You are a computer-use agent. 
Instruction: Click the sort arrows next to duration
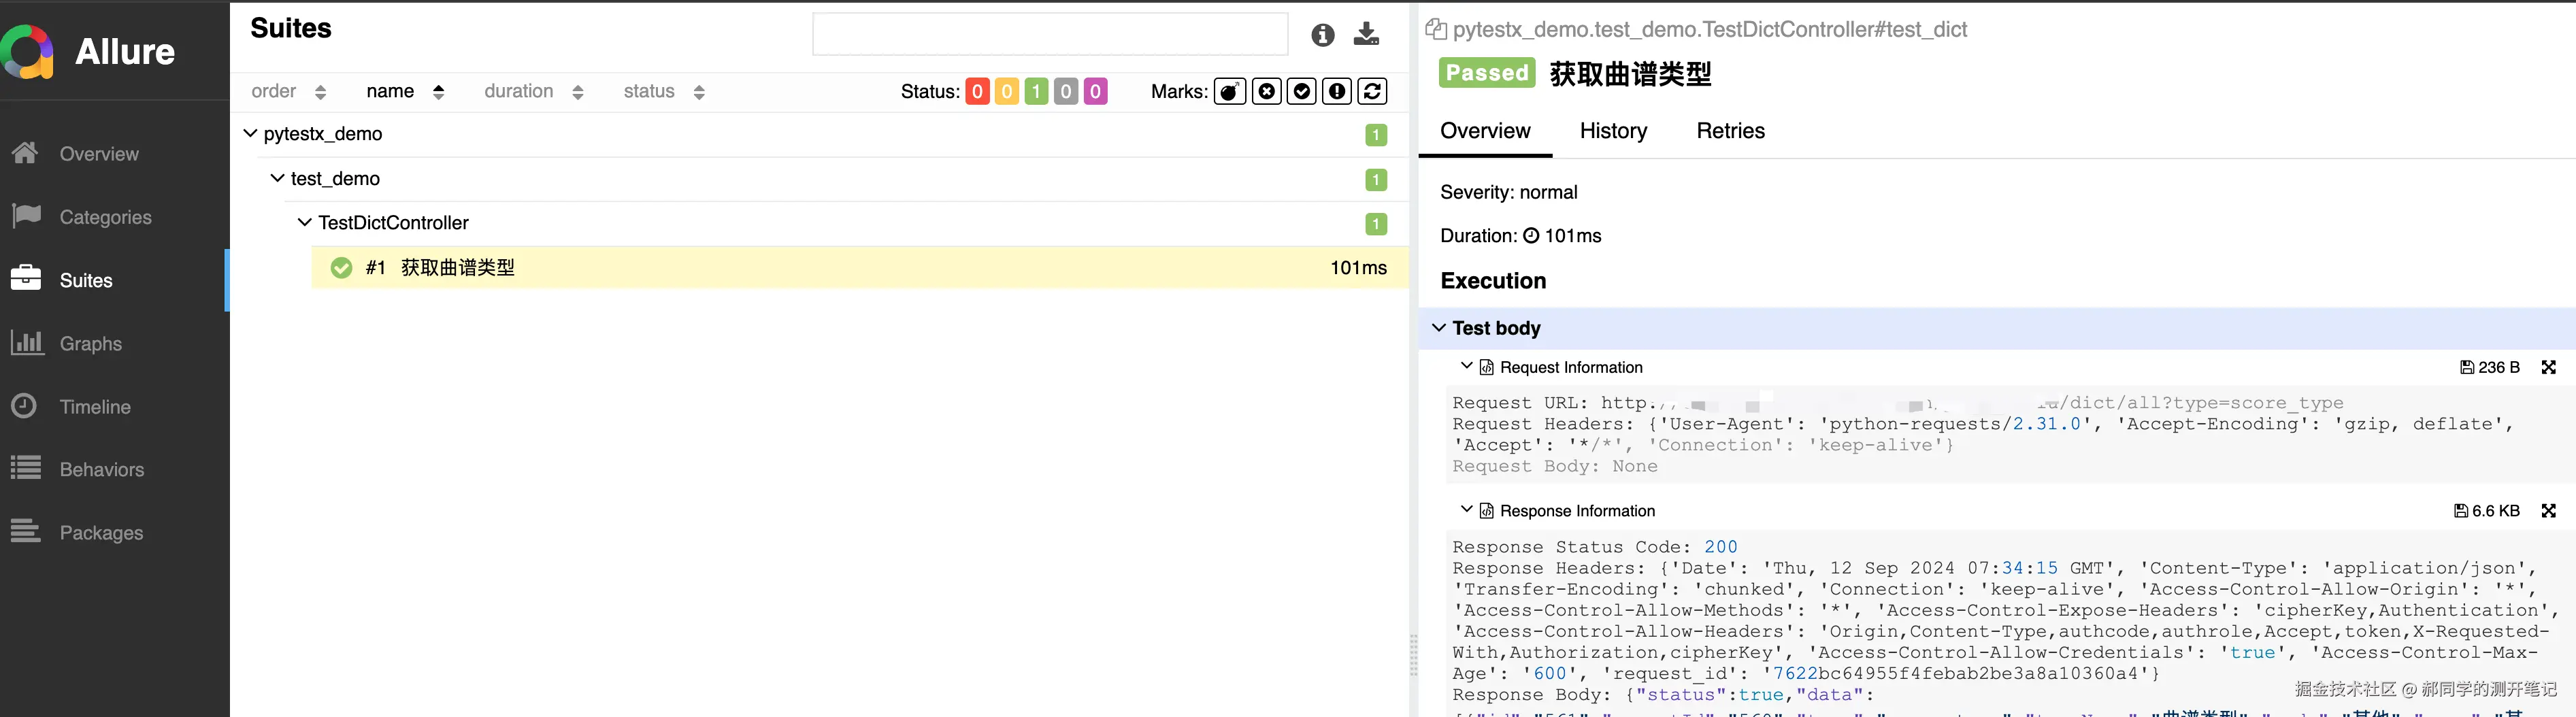[577, 92]
